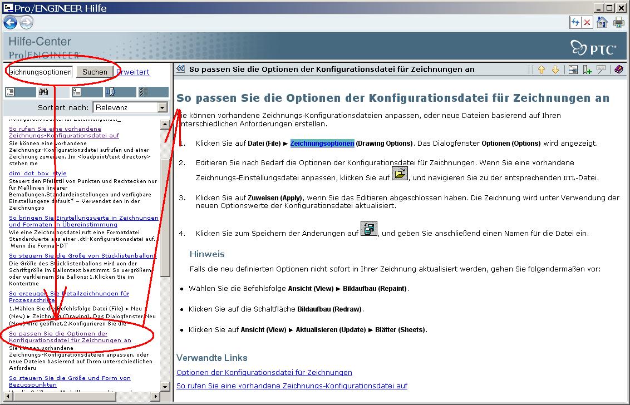Click the search text field
This screenshot has height=405, width=630.
pos(41,72)
